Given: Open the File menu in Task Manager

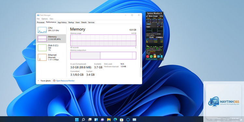Looking at the screenshot, I should pyautogui.click(x=38, y=19).
